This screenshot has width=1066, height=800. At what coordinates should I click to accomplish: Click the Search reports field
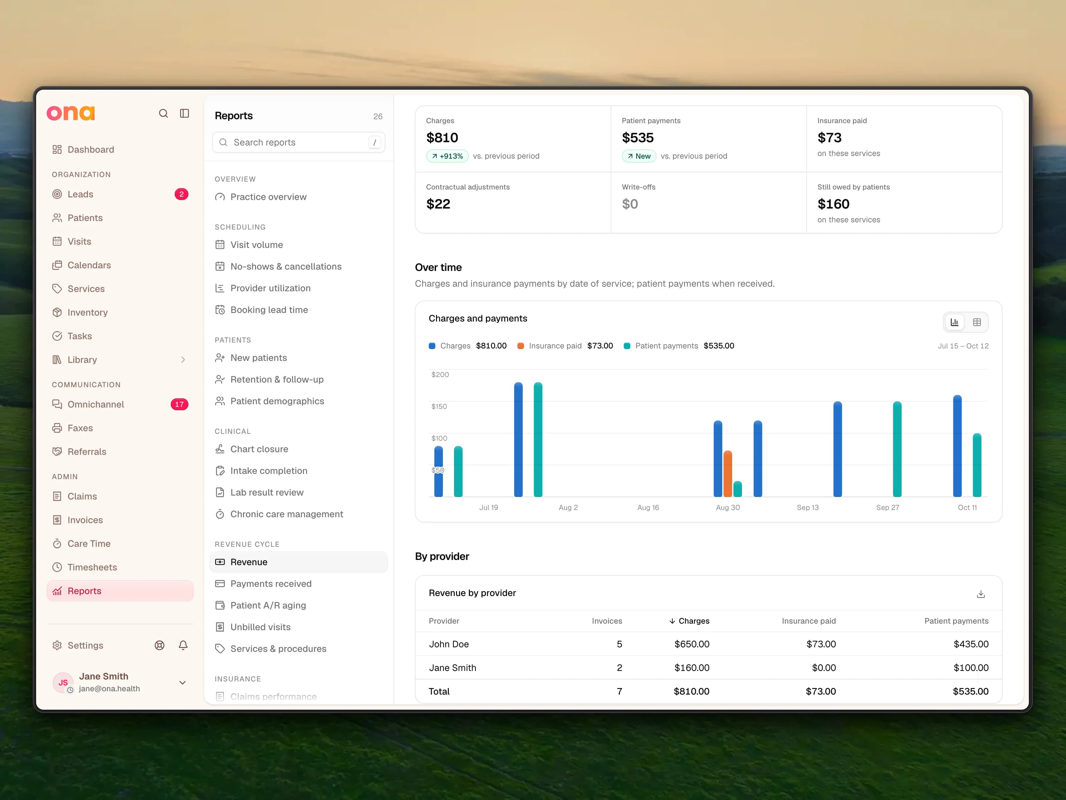[x=299, y=142]
